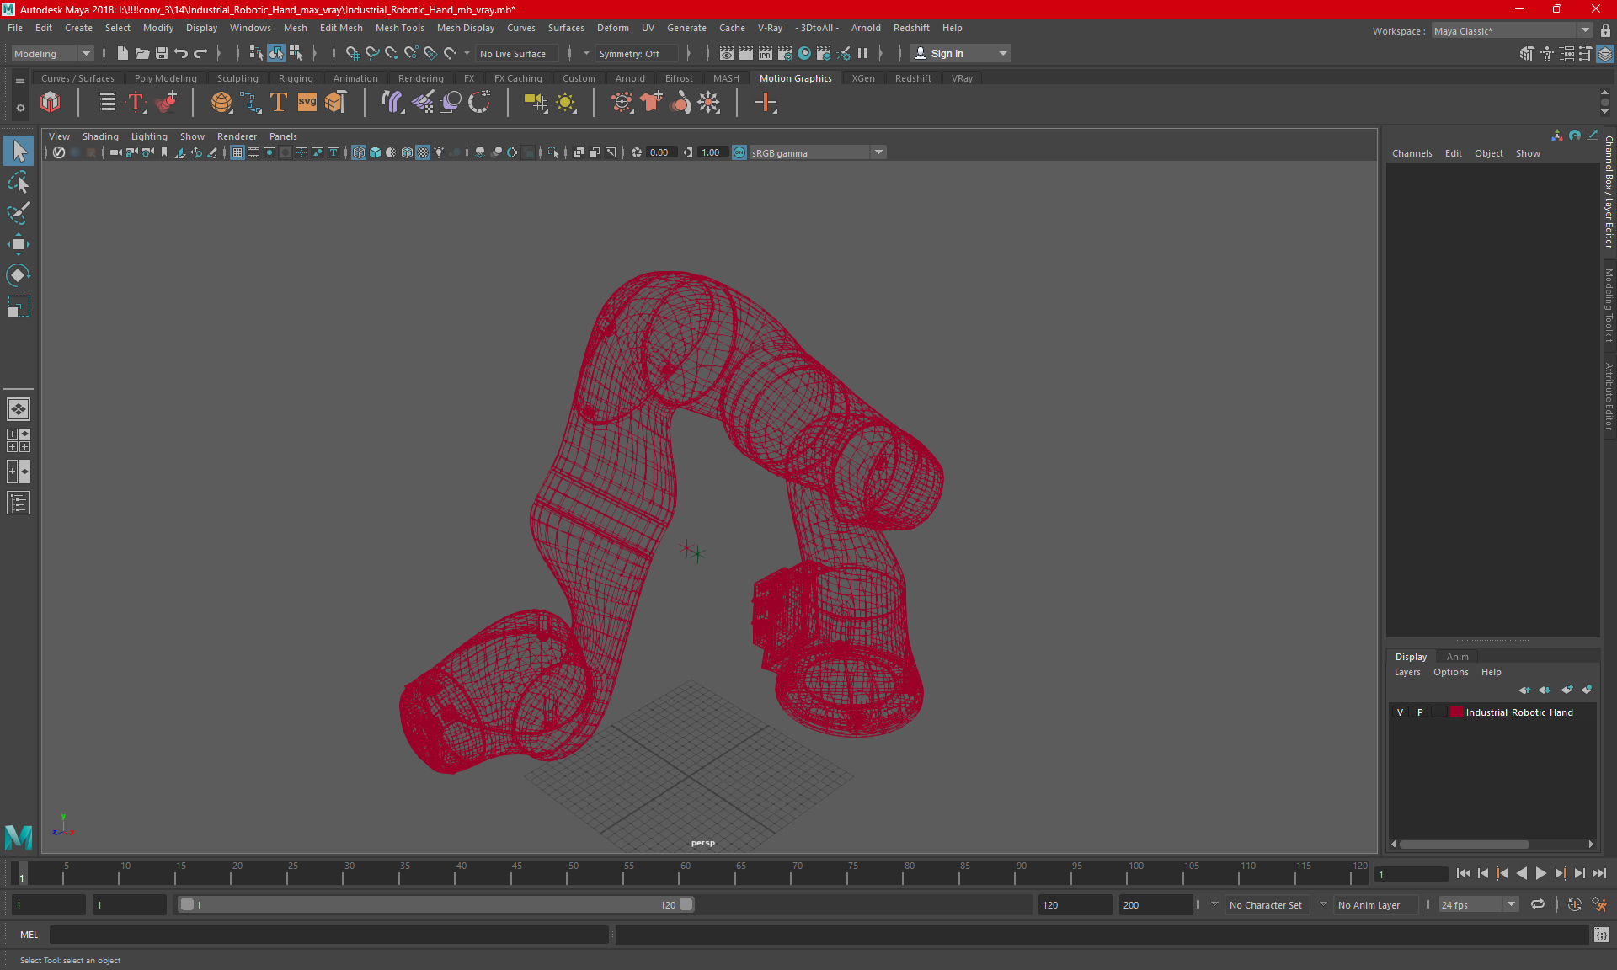
Task: Open the Mesh Tools menu
Action: (399, 28)
